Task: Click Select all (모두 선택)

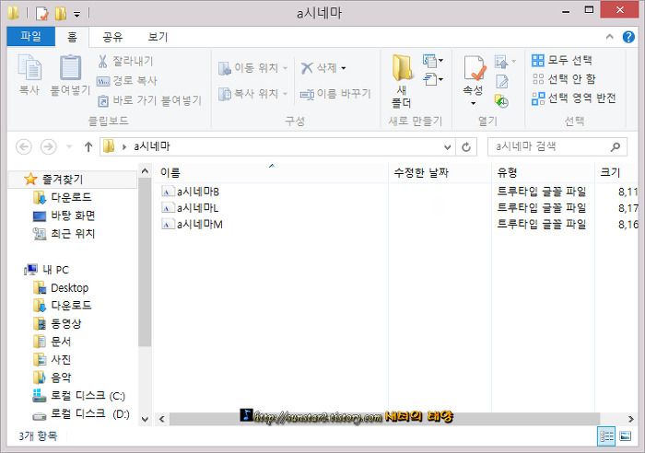Action: click(x=562, y=61)
